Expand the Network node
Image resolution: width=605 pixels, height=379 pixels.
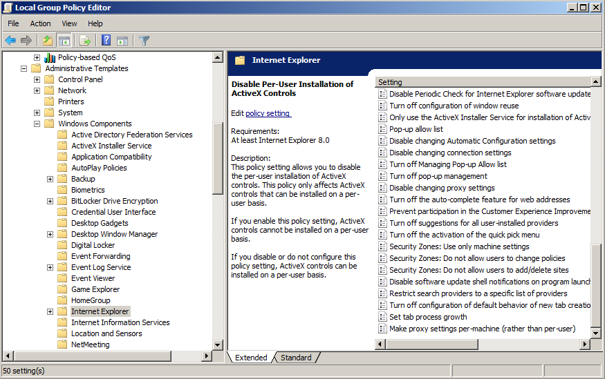coord(37,91)
